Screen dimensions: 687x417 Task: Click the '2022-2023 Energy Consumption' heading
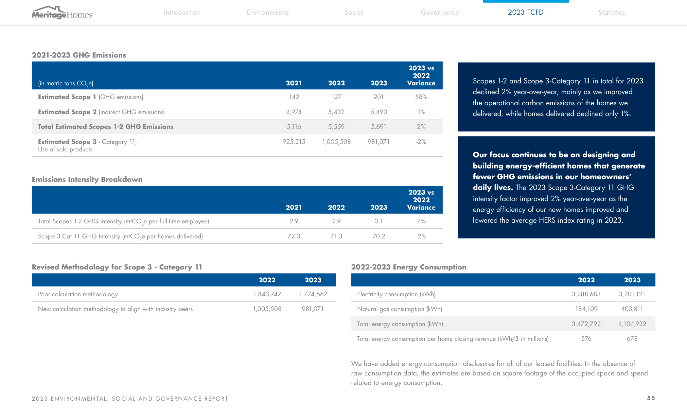pyautogui.click(x=409, y=267)
